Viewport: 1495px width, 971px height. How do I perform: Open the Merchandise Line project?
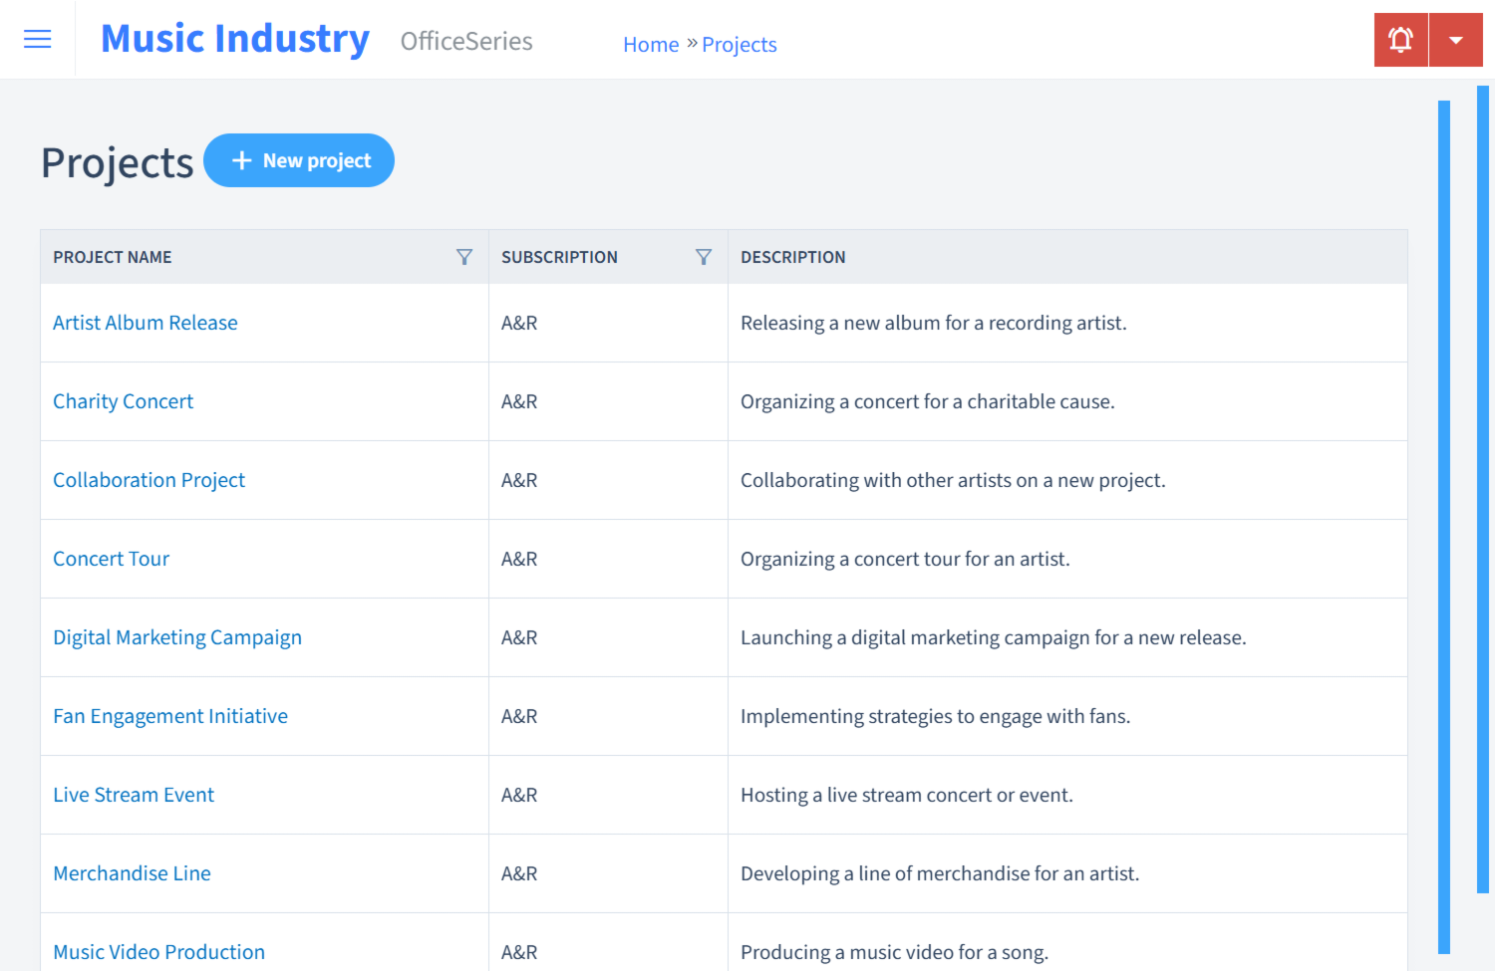pos(132,873)
